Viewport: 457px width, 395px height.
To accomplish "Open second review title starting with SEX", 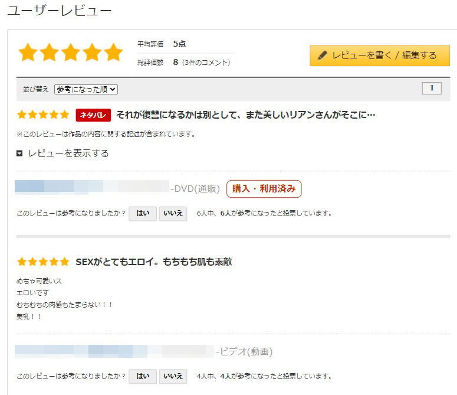I will coord(153,262).
